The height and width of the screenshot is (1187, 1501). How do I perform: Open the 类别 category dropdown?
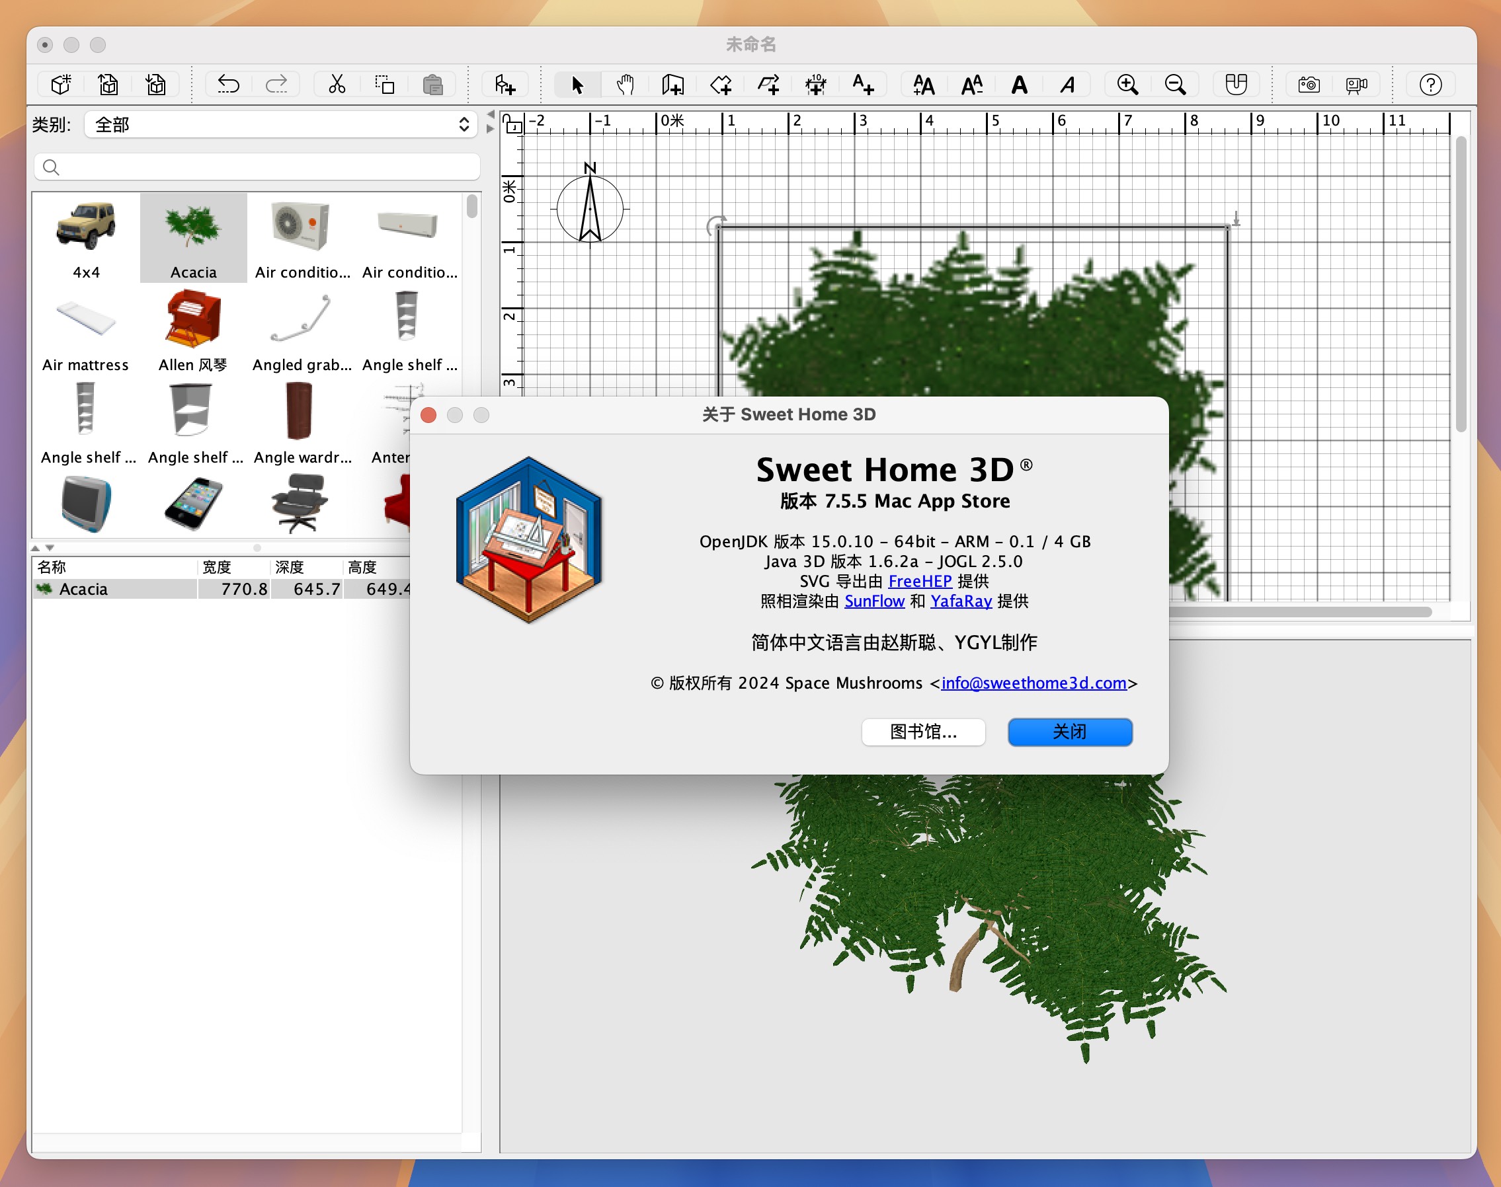pos(281,125)
